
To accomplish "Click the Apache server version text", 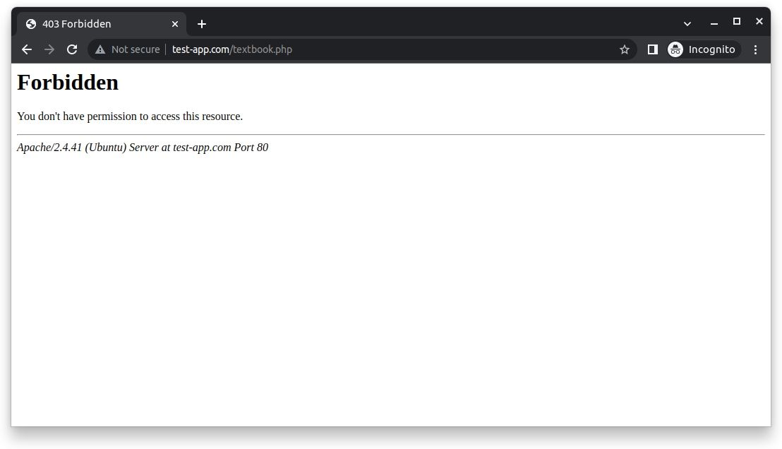I will pyautogui.click(x=142, y=148).
